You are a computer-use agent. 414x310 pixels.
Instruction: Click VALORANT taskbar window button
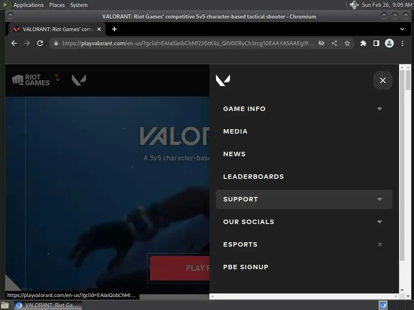click(x=48, y=305)
